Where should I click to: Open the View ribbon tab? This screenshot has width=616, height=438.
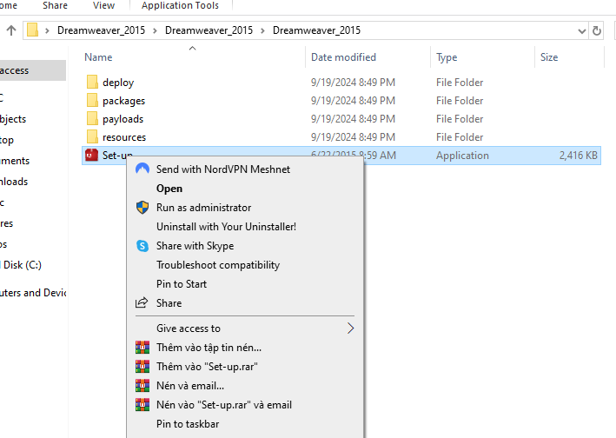pyautogui.click(x=103, y=5)
